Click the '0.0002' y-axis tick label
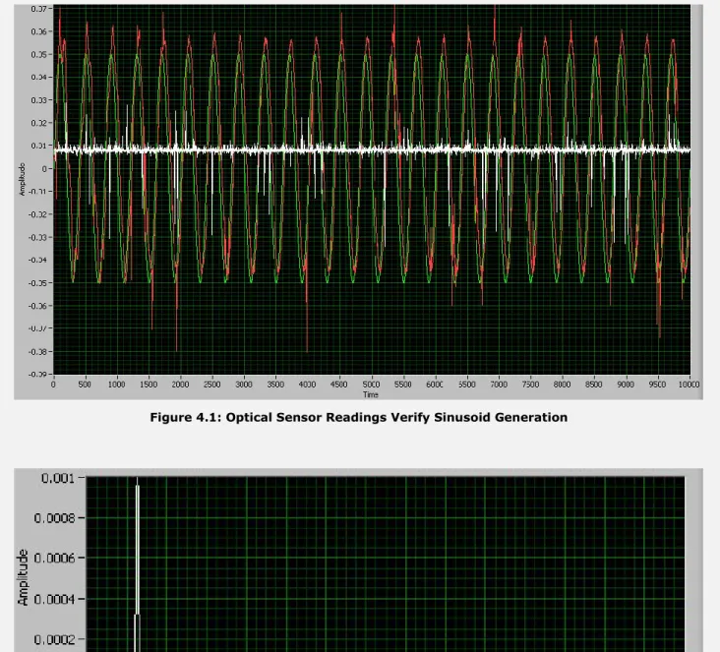Viewport: 720px width, 652px height. tap(54, 639)
